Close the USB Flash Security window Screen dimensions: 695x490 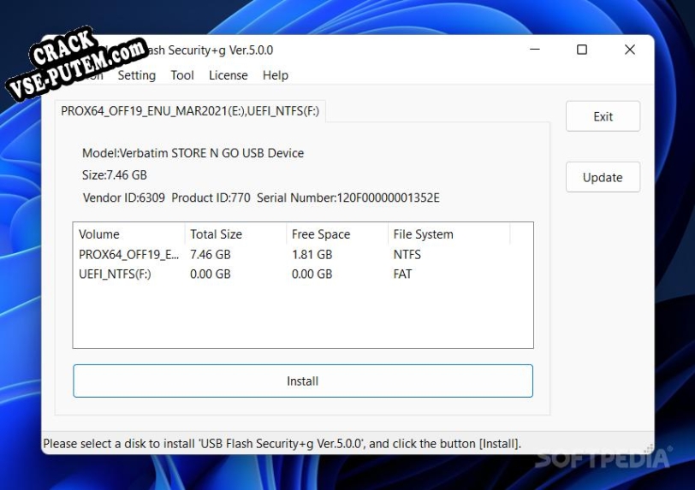[x=630, y=50]
